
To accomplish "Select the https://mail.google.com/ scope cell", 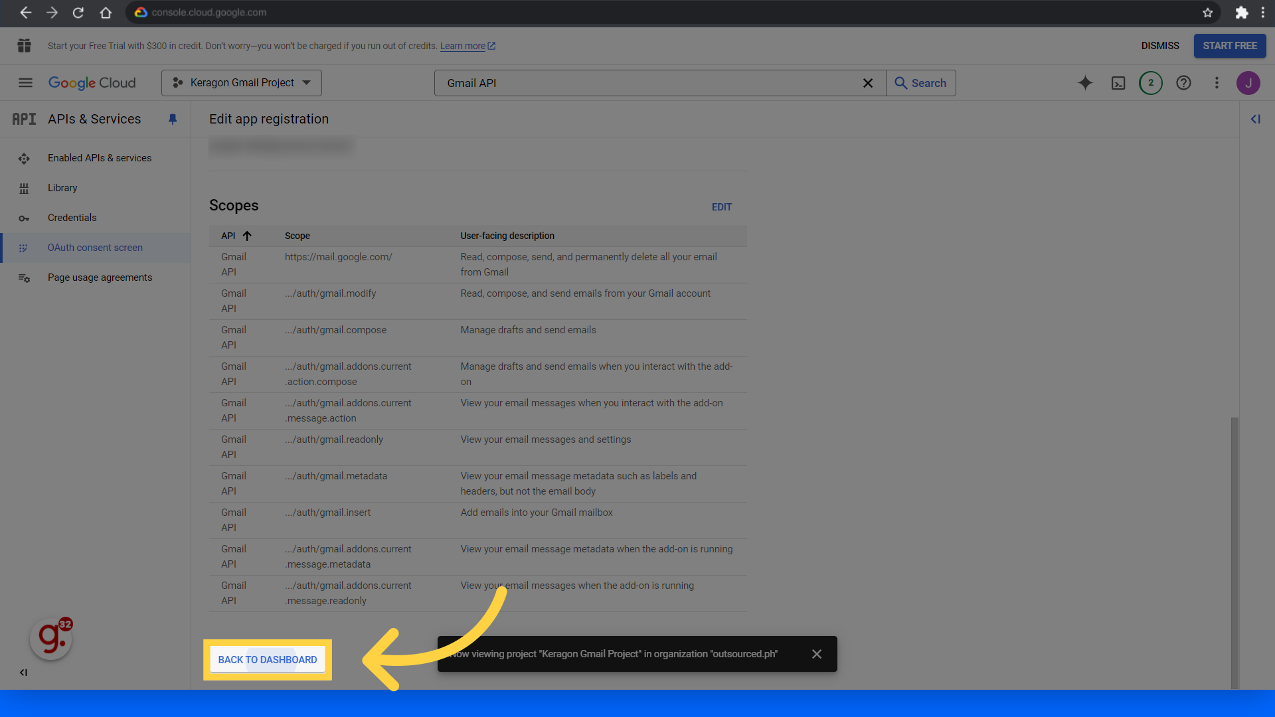I will click(x=339, y=257).
